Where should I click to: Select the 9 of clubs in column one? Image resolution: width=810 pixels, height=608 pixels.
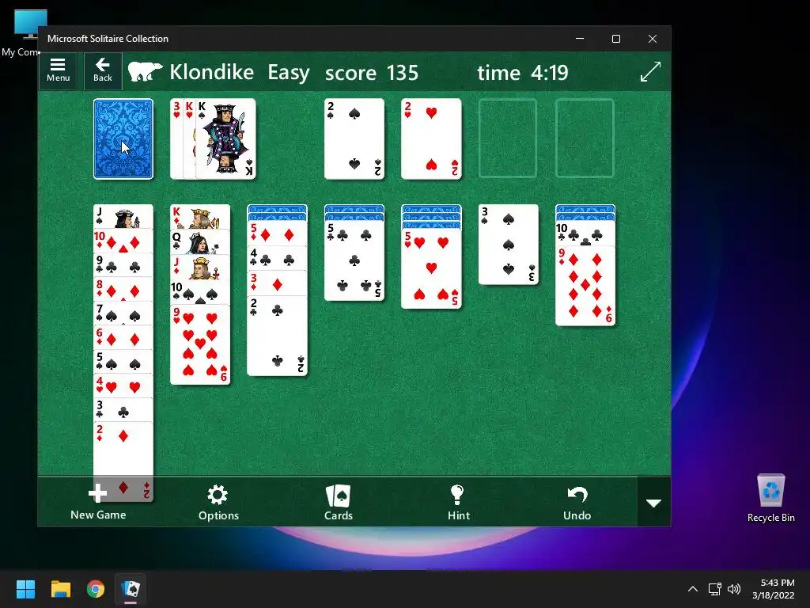pos(123,265)
